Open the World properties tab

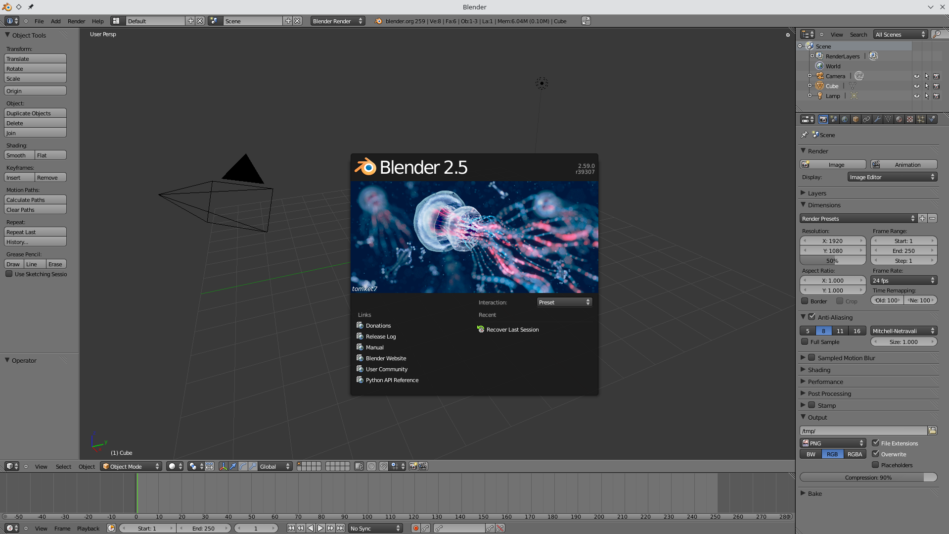pyautogui.click(x=845, y=119)
